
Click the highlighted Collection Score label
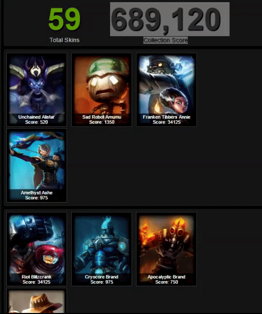(166, 40)
